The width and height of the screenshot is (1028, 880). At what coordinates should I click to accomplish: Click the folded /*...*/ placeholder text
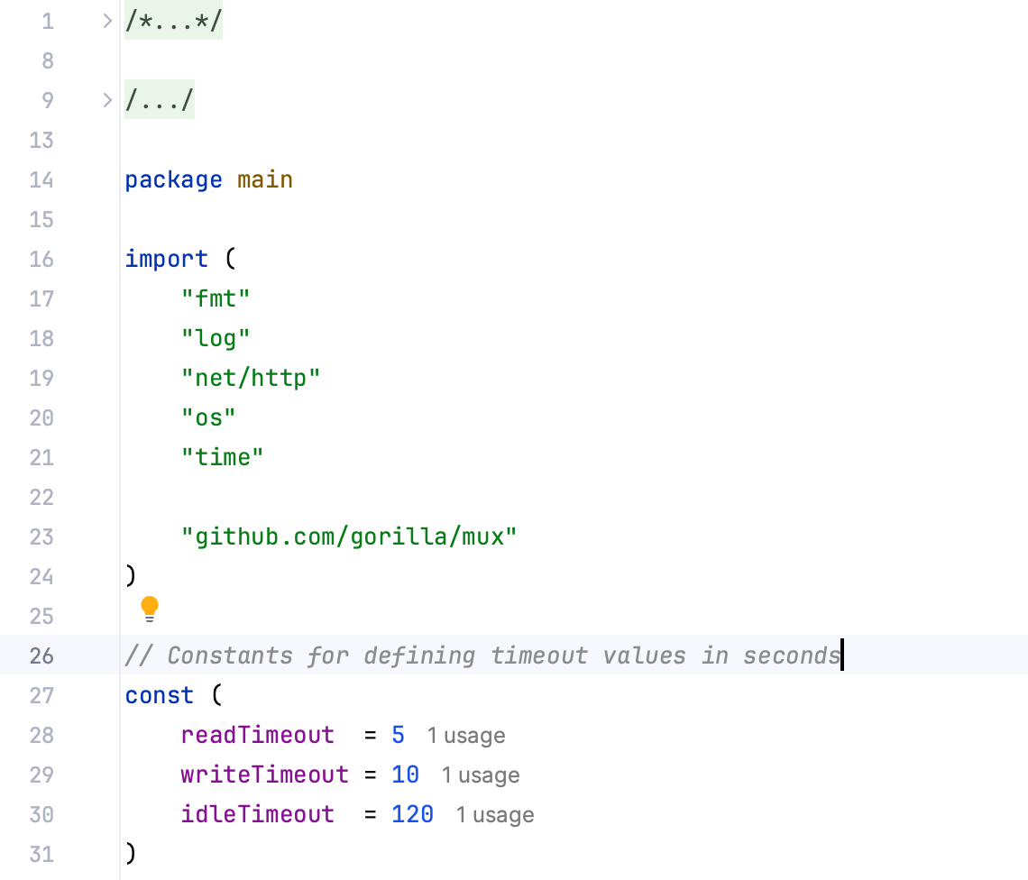[x=173, y=22]
